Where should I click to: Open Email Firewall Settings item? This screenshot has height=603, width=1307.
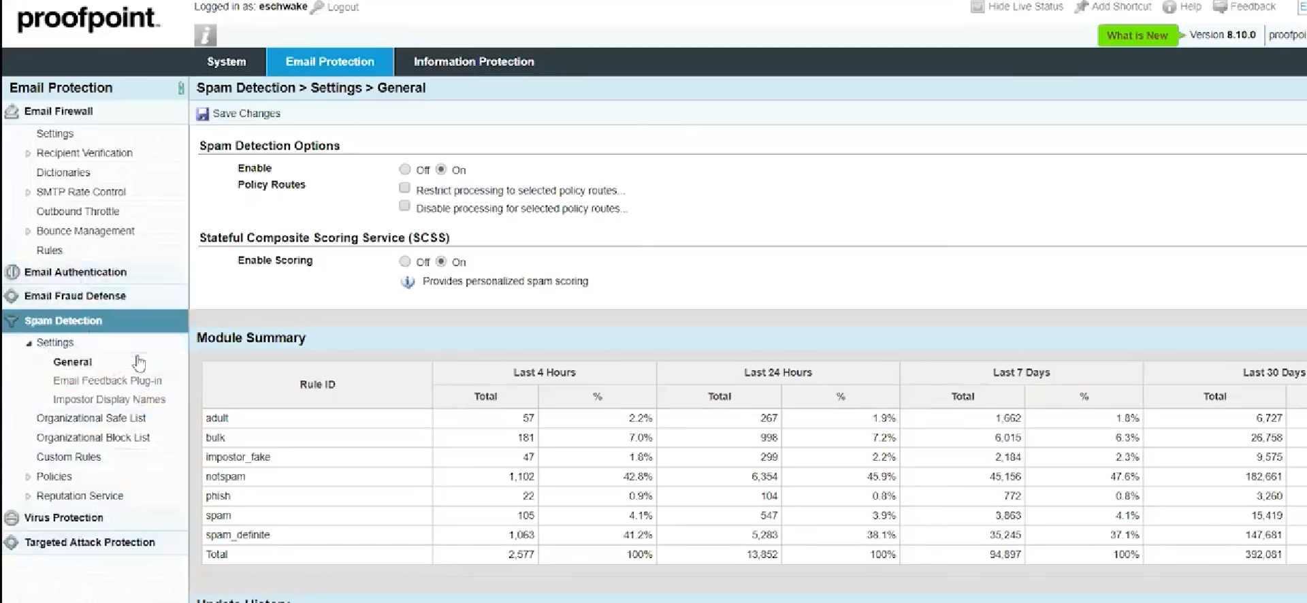tap(55, 134)
